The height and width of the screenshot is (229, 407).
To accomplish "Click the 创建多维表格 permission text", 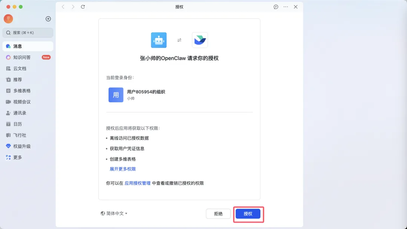I will (123, 159).
